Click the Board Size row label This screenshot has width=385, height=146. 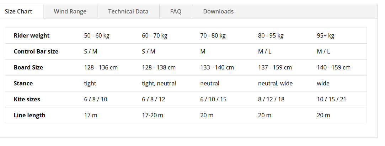[x=28, y=67]
